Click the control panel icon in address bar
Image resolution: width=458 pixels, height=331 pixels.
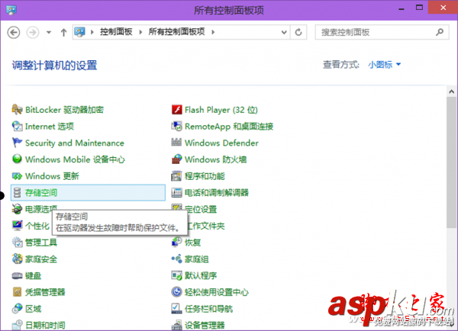tap(79, 32)
